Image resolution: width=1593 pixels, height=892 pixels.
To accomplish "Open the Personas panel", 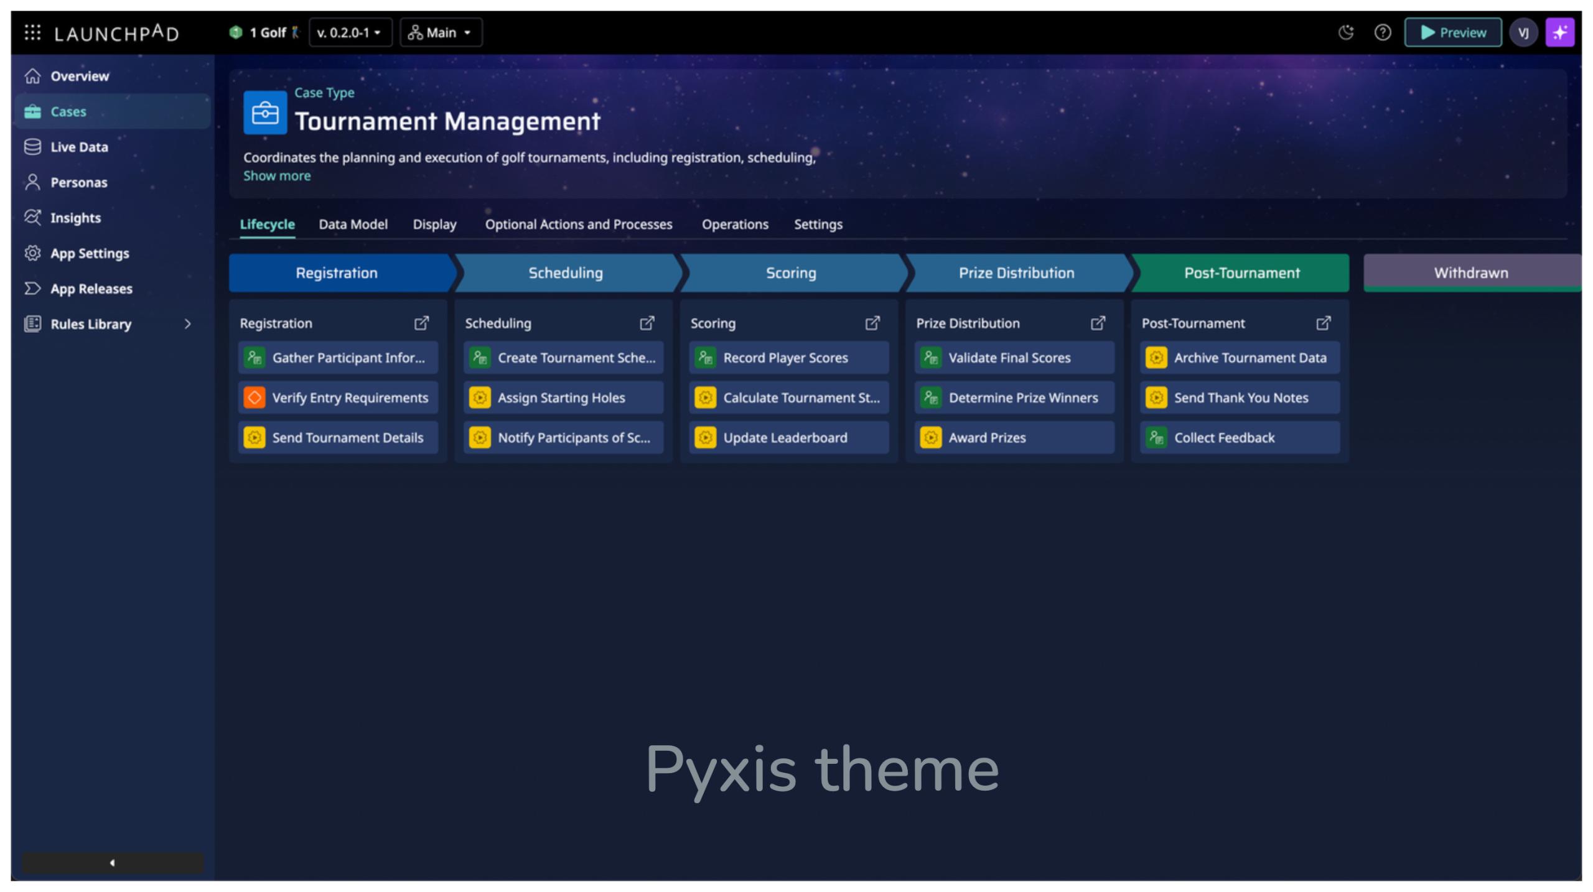I will coord(32,182).
